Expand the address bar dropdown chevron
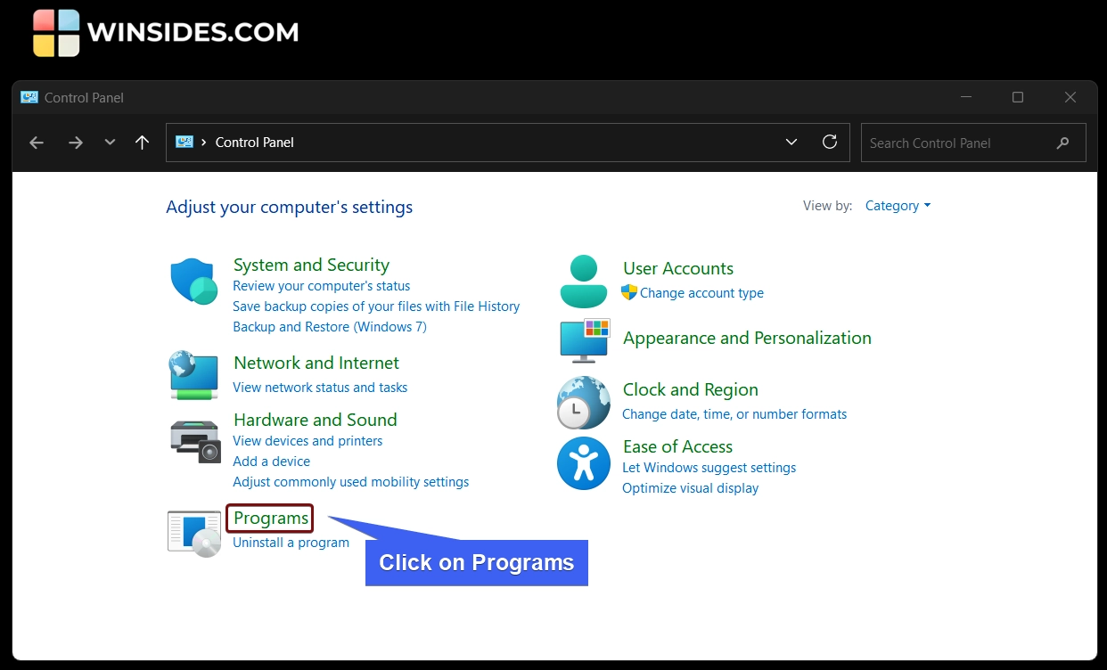The image size is (1107, 670). click(791, 142)
